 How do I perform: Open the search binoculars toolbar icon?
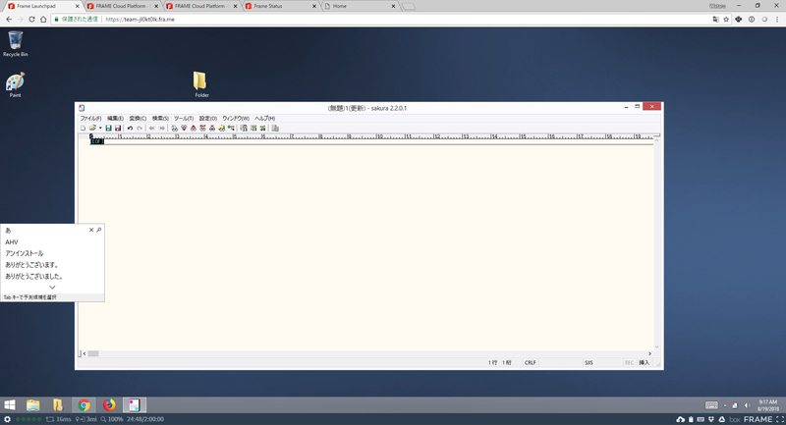point(175,129)
